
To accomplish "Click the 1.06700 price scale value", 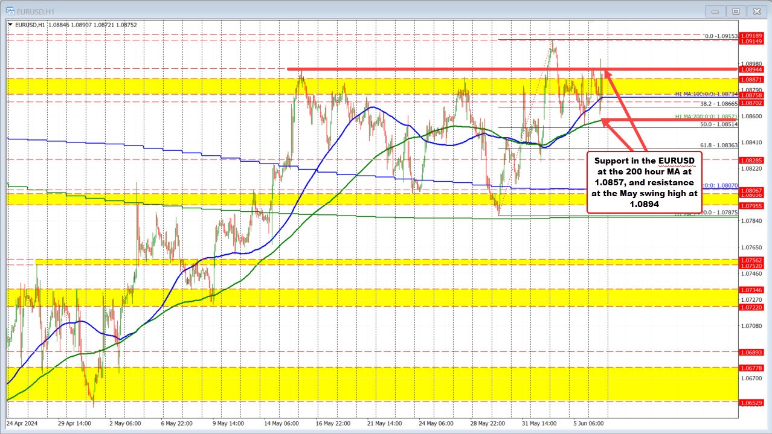I will [751, 378].
